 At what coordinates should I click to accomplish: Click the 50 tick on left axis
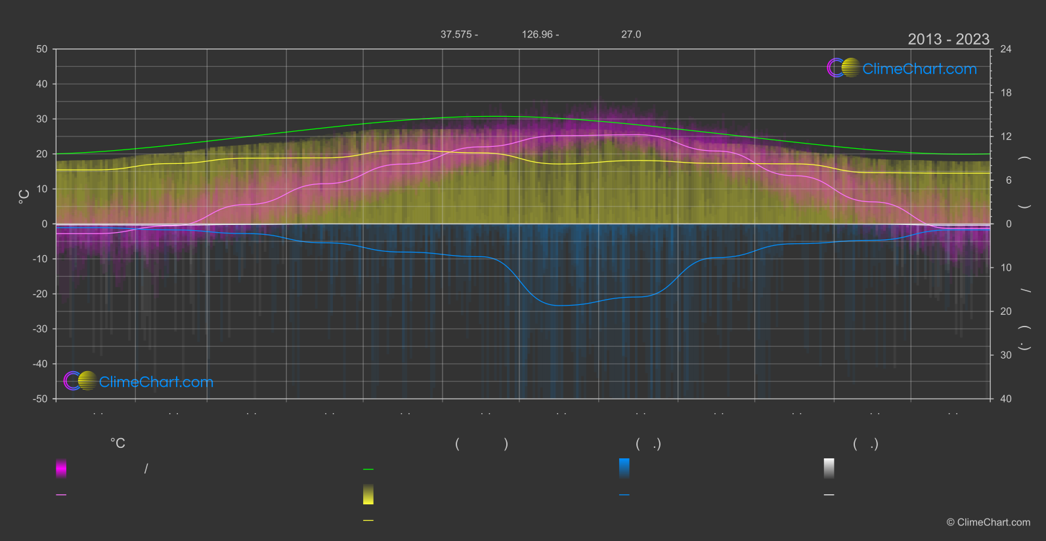pos(42,49)
